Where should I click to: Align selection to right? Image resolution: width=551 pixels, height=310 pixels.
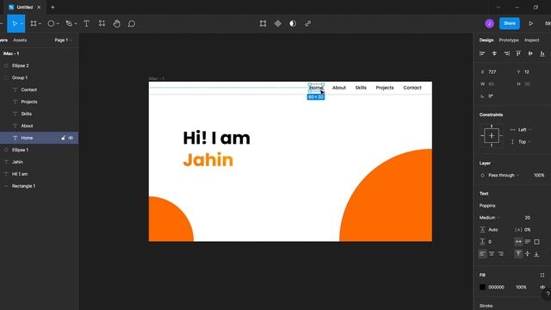point(506,53)
